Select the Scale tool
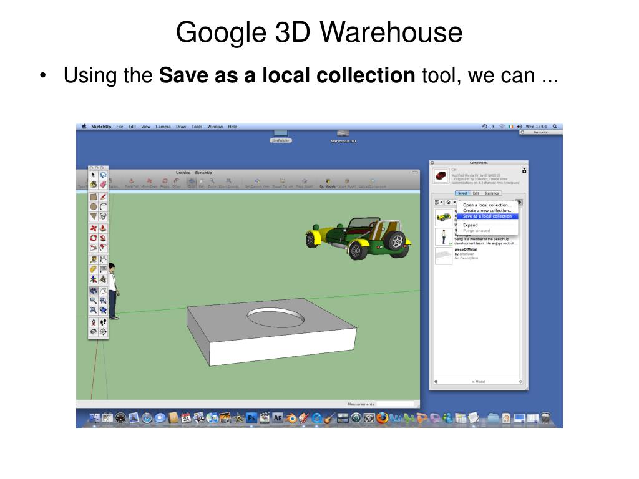This screenshot has width=639, height=479. click(94, 248)
